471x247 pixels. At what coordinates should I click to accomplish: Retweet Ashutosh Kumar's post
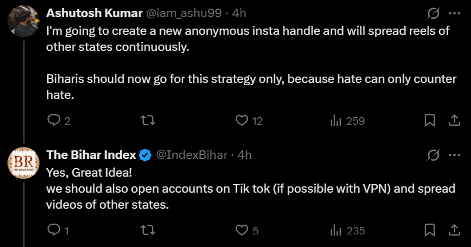point(147,121)
